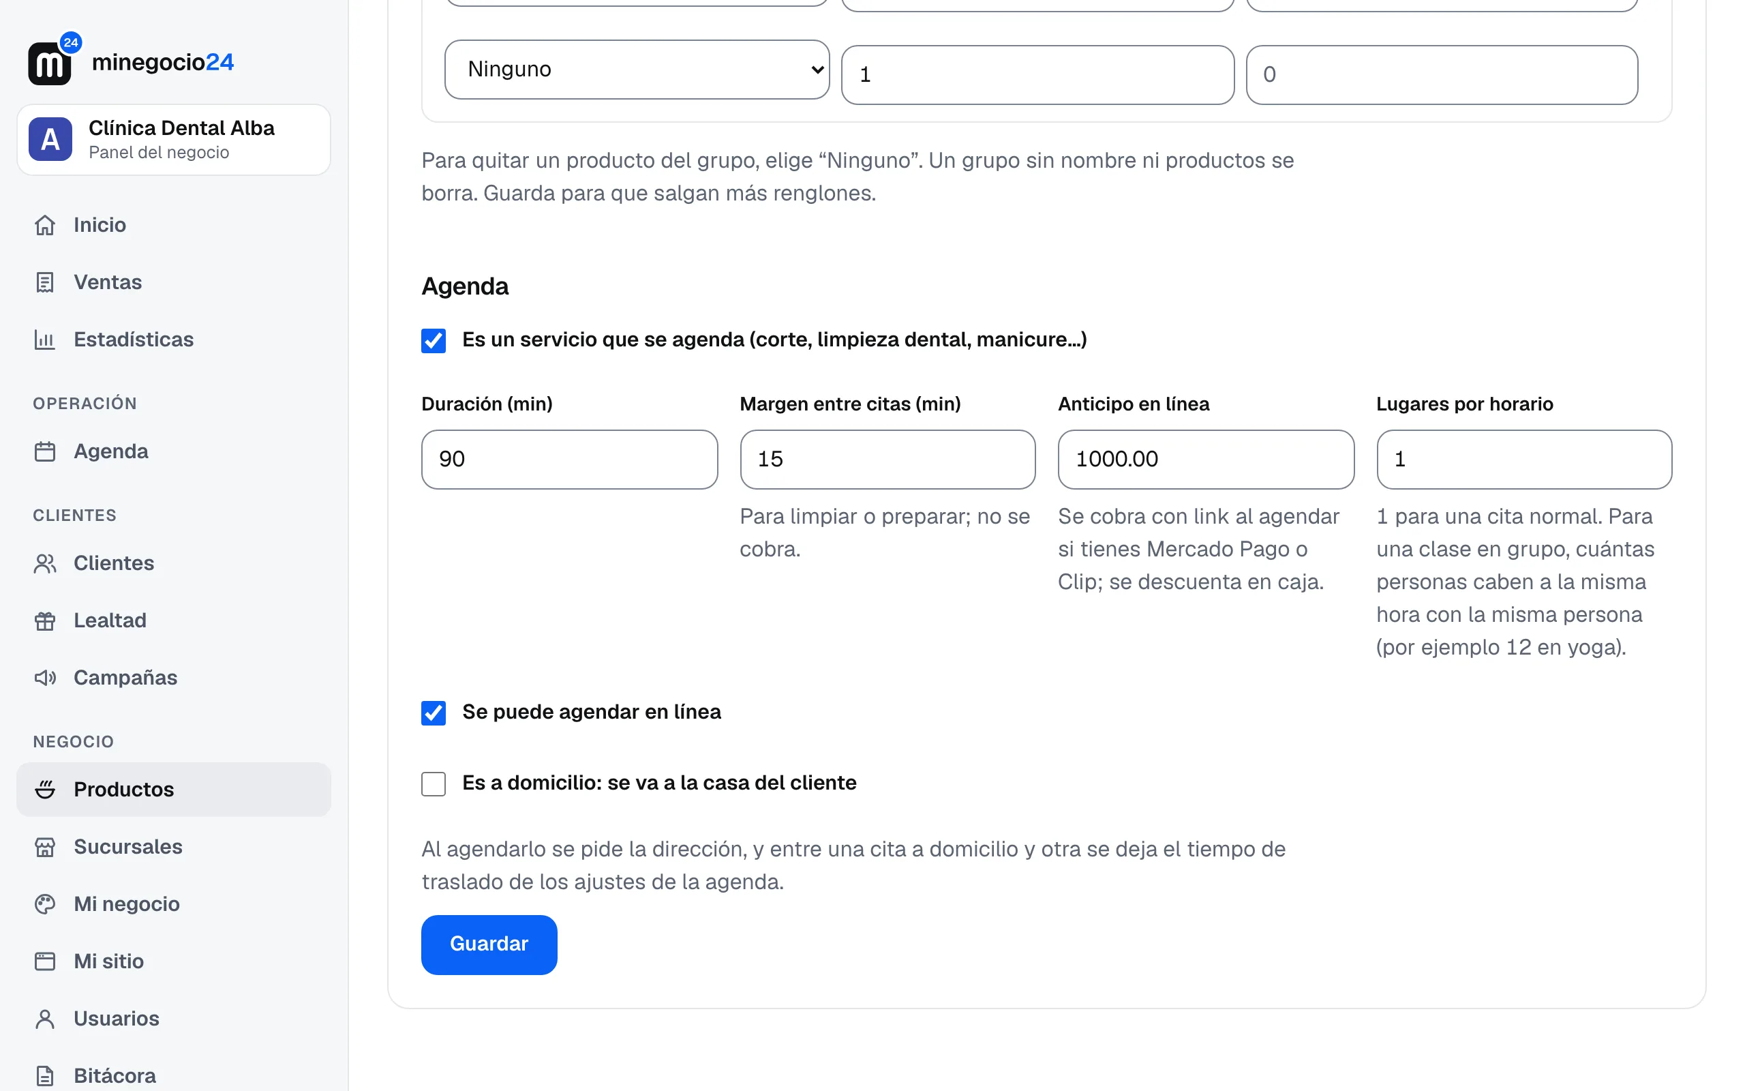Screen dimensions: 1745x1091
Task: Go to Ventas section
Action: [174, 282]
